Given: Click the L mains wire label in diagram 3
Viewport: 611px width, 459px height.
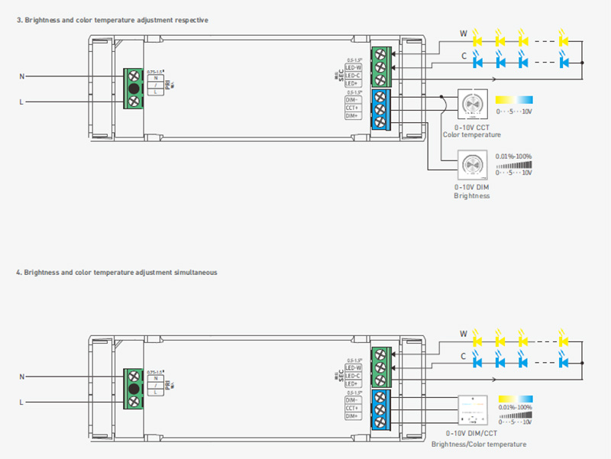Looking at the screenshot, I should click(21, 102).
